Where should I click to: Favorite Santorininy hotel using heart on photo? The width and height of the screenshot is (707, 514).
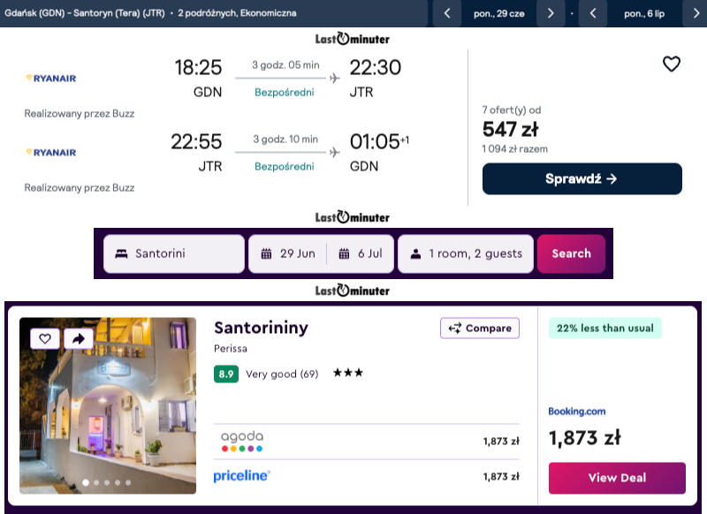pyautogui.click(x=45, y=338)
